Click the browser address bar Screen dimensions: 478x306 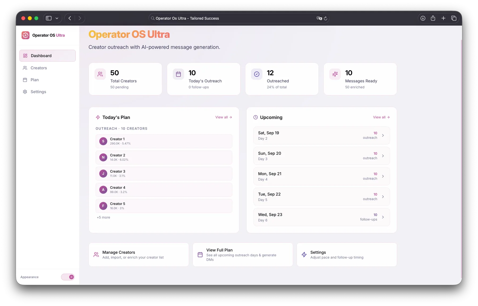pyautogui.click(x=239, y=18)
